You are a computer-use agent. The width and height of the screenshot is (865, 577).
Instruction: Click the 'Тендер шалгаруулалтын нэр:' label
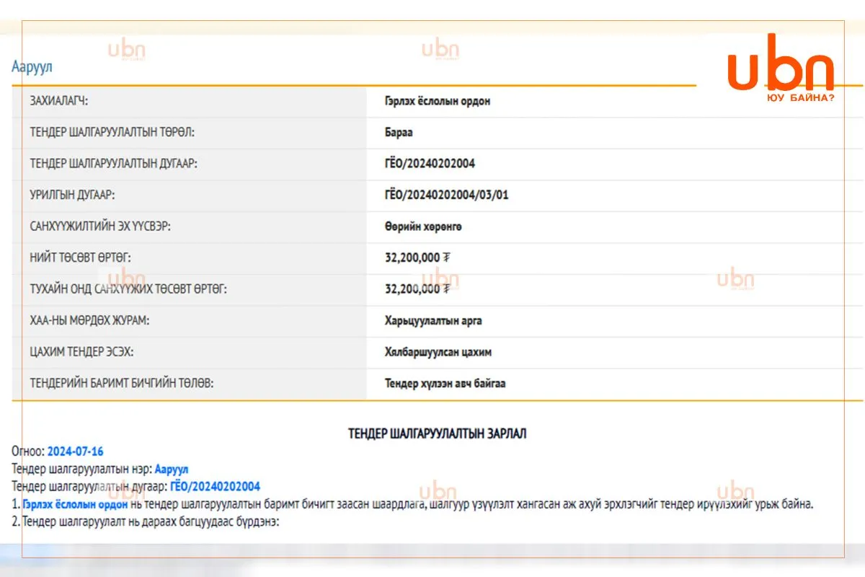click(81, 469)
